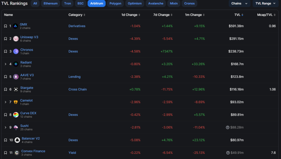
Task: Bookmark the Convex Finance row
Action: point(5,153)
